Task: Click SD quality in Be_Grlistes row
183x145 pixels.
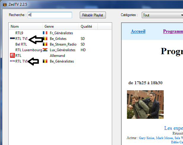Action: click(x=83, y=39)
